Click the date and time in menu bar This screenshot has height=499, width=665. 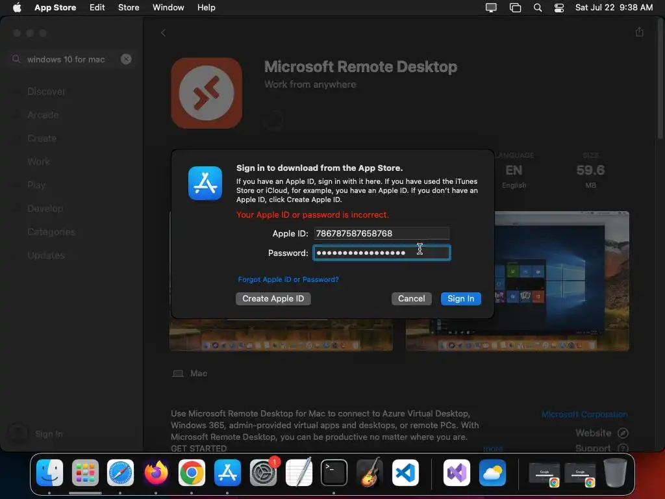pyautogui.click(x=614, y=8)
